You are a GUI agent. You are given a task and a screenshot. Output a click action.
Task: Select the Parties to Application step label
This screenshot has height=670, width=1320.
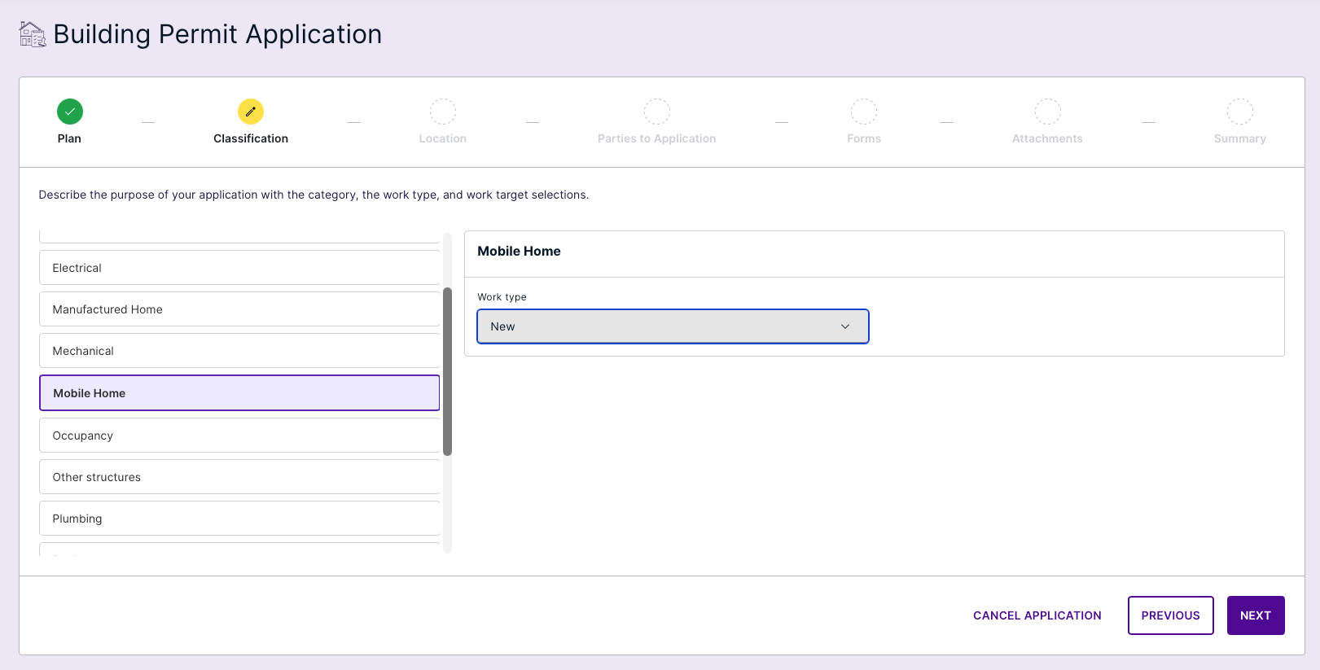(x=657, y=138)
